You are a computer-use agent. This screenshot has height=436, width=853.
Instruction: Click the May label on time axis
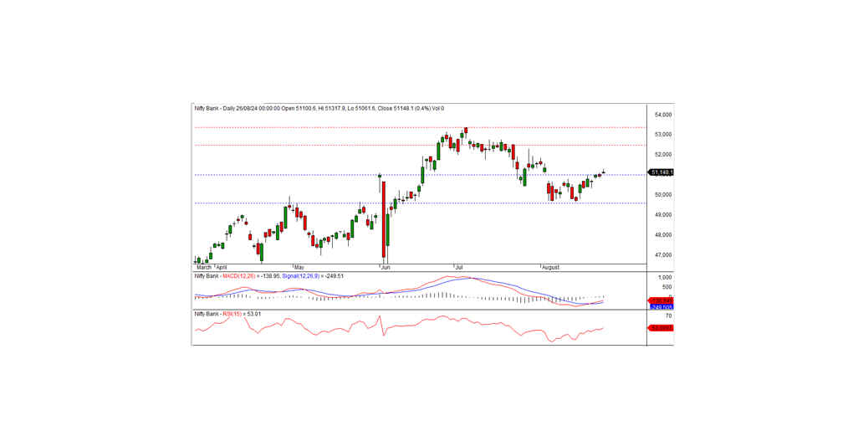pos(298,268)
